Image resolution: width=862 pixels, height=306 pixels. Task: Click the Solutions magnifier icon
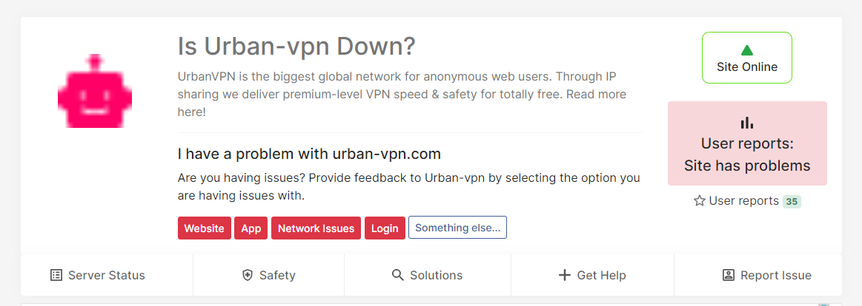(398, 275)
